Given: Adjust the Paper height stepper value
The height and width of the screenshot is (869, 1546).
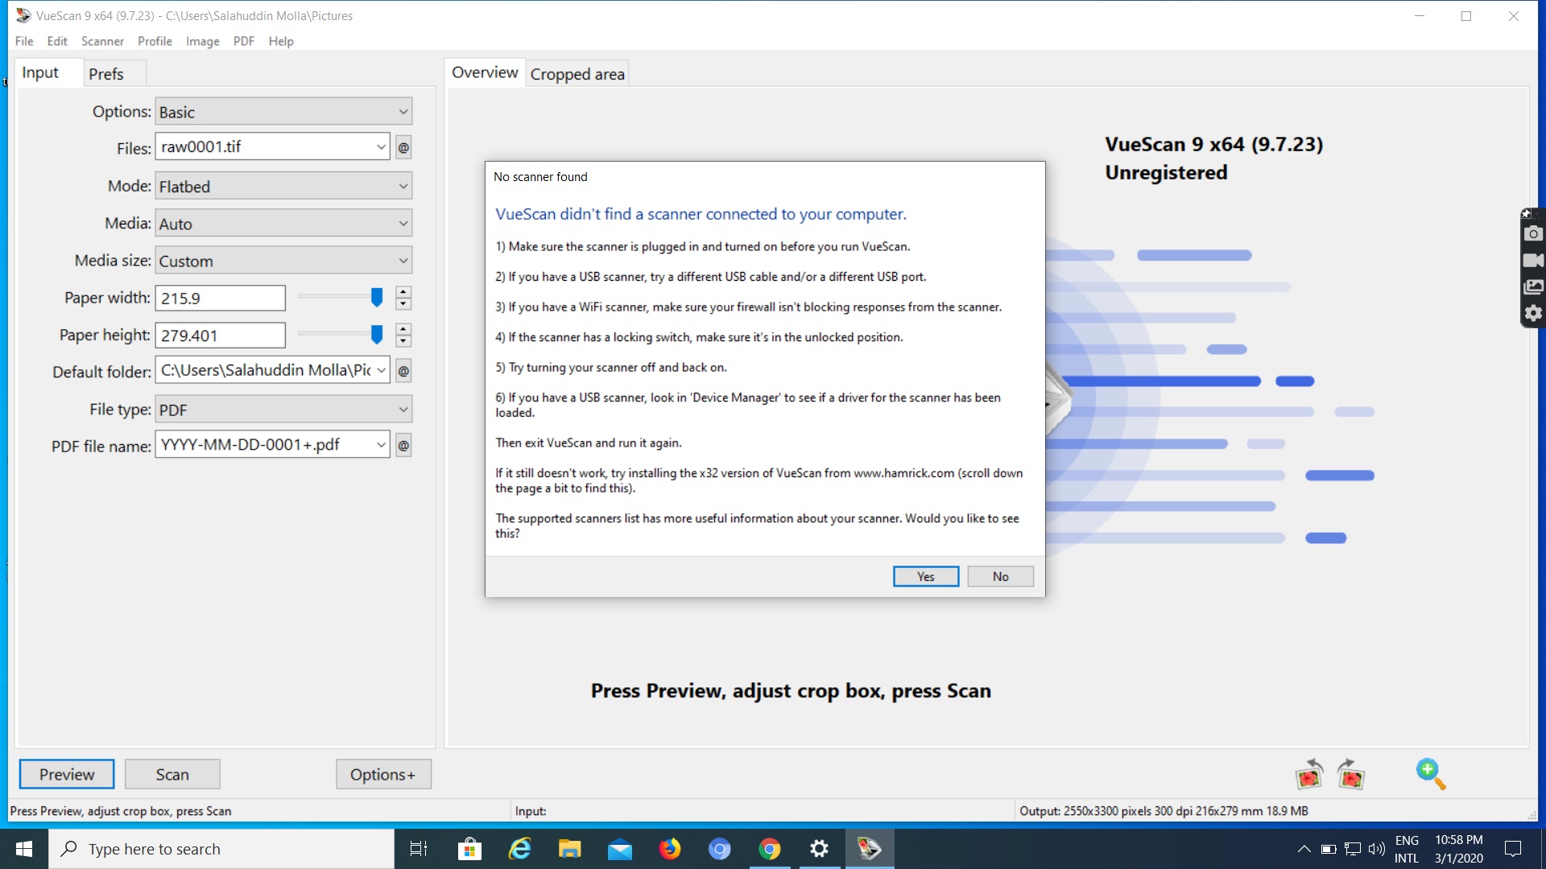Looking at the screenshot, I should pos(403,329).
